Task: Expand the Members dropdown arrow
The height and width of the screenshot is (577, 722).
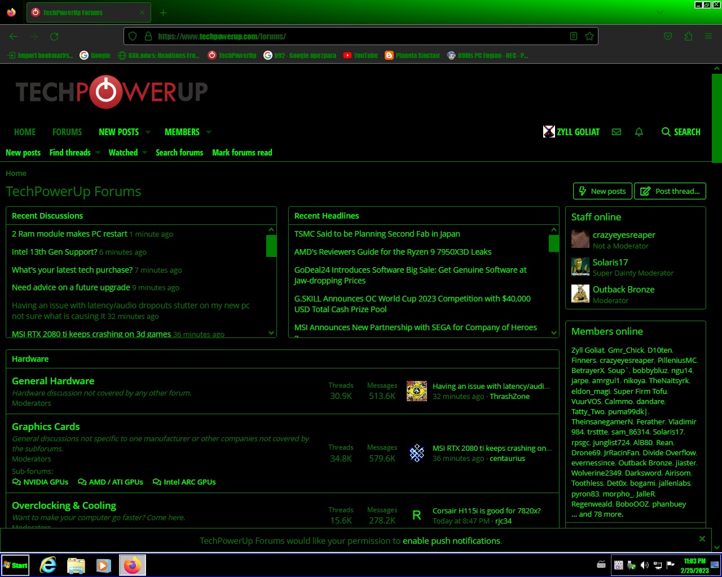Action: point(209,132)
